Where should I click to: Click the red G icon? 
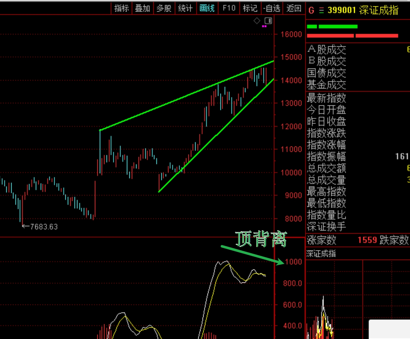click(311, 11)
